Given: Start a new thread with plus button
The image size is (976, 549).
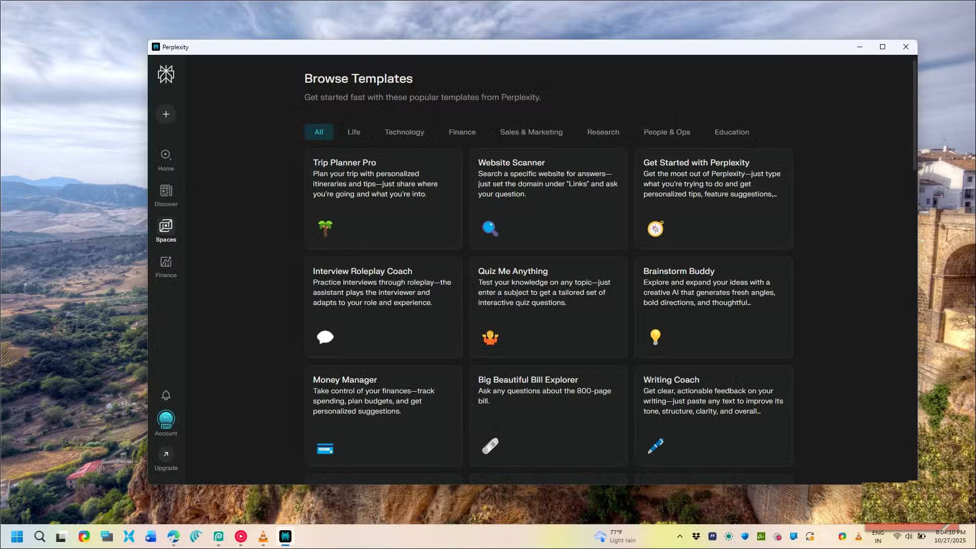Looking at the screenshot, I should click(x=166, y=114).
